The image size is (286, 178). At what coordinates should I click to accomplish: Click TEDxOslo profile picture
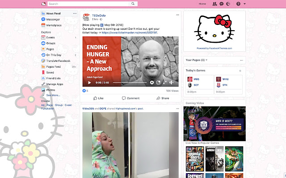(86, 17)
